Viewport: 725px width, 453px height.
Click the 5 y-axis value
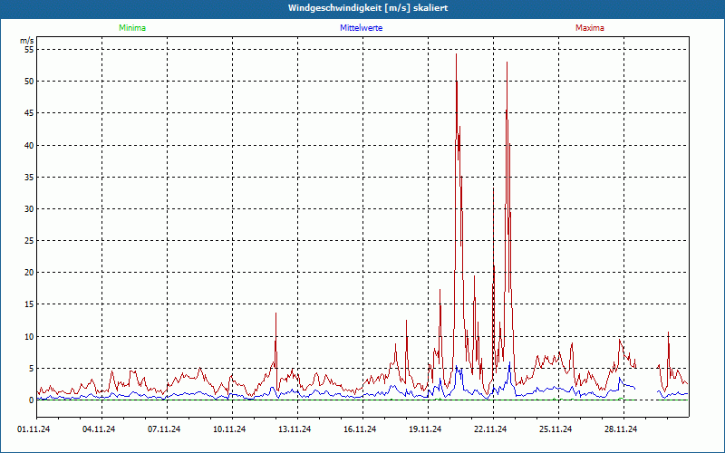(x=32, y=369)
